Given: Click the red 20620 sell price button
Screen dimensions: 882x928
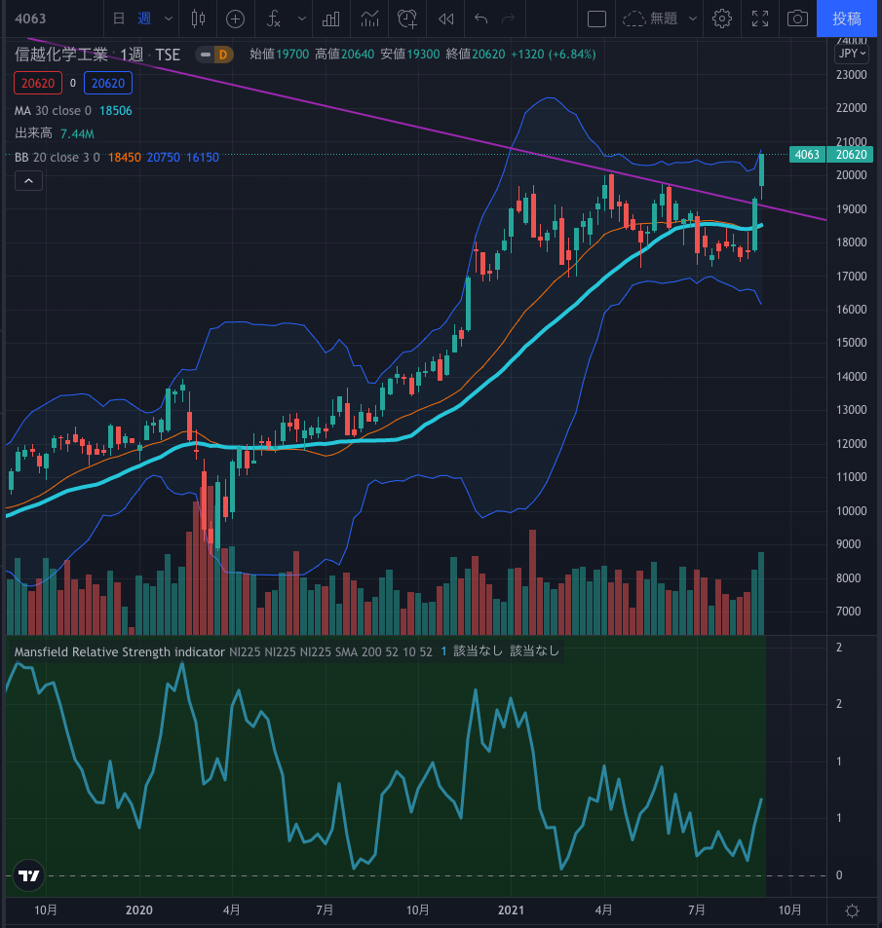Looking at the screenshot, I should (38, 83).
